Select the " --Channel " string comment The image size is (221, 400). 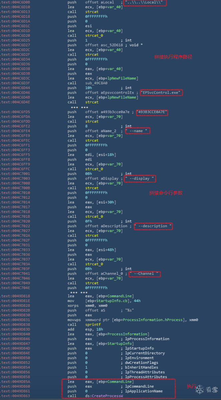pyautogui.click(x=145, y=274)
